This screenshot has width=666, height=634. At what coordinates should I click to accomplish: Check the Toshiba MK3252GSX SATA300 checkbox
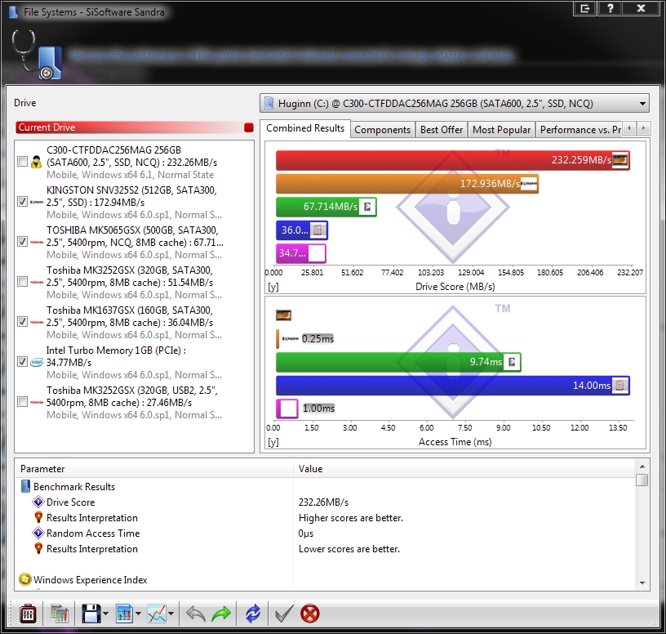[22, 282]
